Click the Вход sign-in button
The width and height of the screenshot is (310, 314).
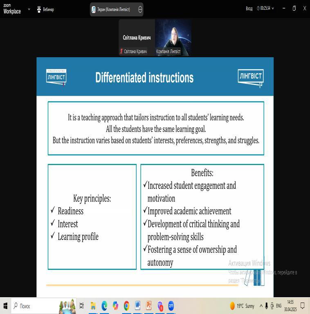point(249,9)
